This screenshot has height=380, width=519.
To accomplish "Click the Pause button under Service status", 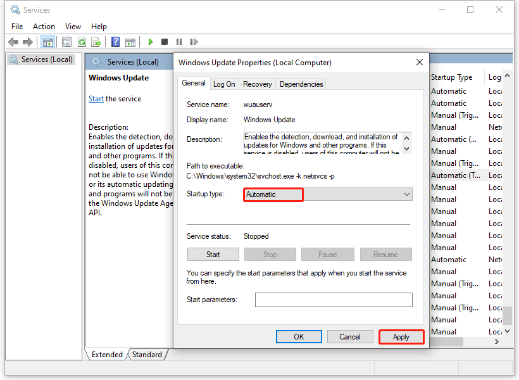I will [327, 255].
